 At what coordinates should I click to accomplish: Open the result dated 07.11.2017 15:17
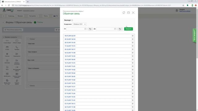tap(70, 87)
